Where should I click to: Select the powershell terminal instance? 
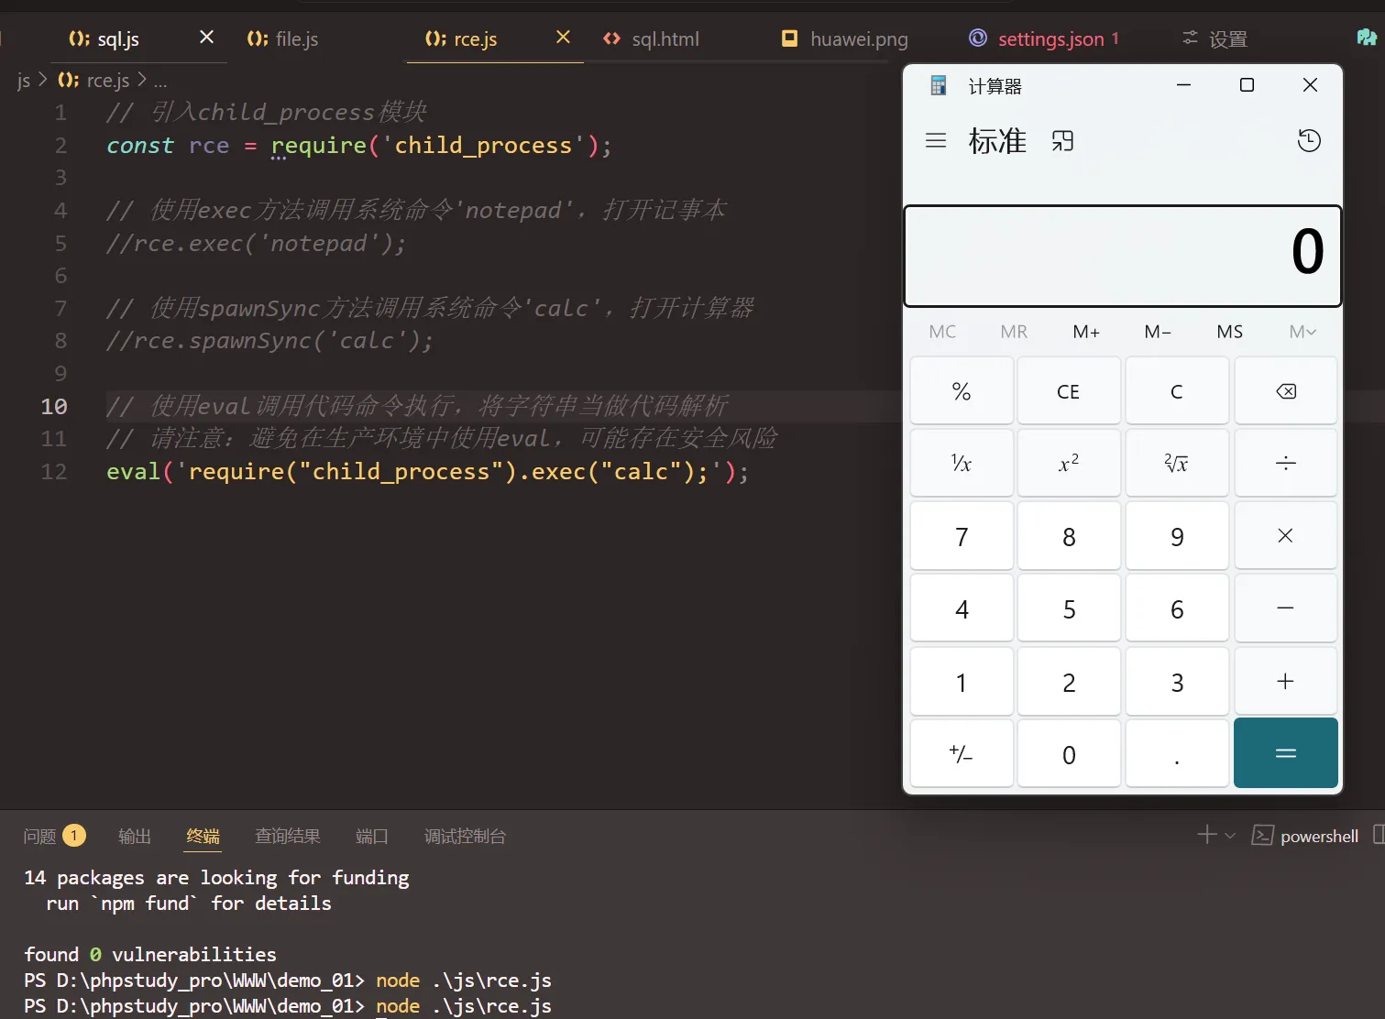click(1305, 836)
